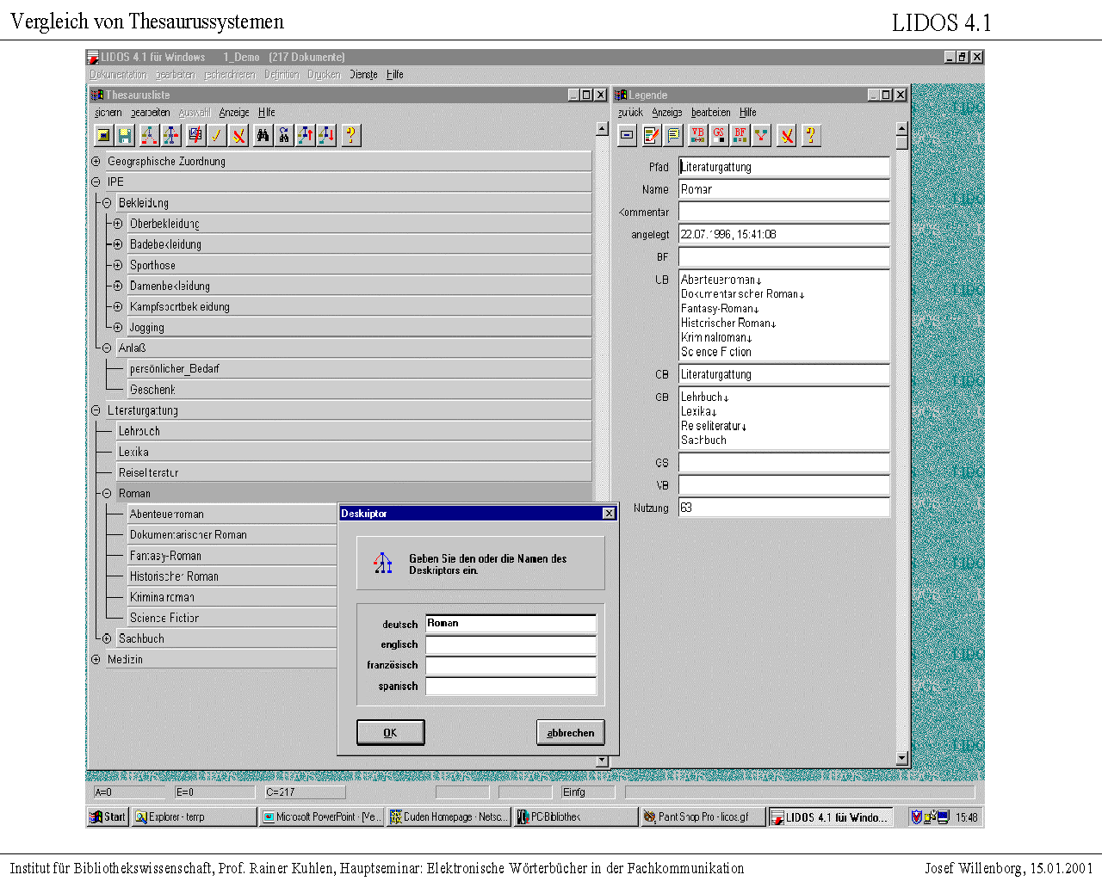The width and height of the screenshot is (1102, 881).
Task: Click the GS relation icon in Legende
Action: [x=719, y=135]
